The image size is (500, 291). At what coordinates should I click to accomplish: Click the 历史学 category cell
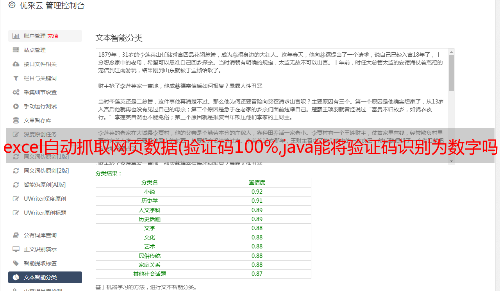(x=150, y=201)
